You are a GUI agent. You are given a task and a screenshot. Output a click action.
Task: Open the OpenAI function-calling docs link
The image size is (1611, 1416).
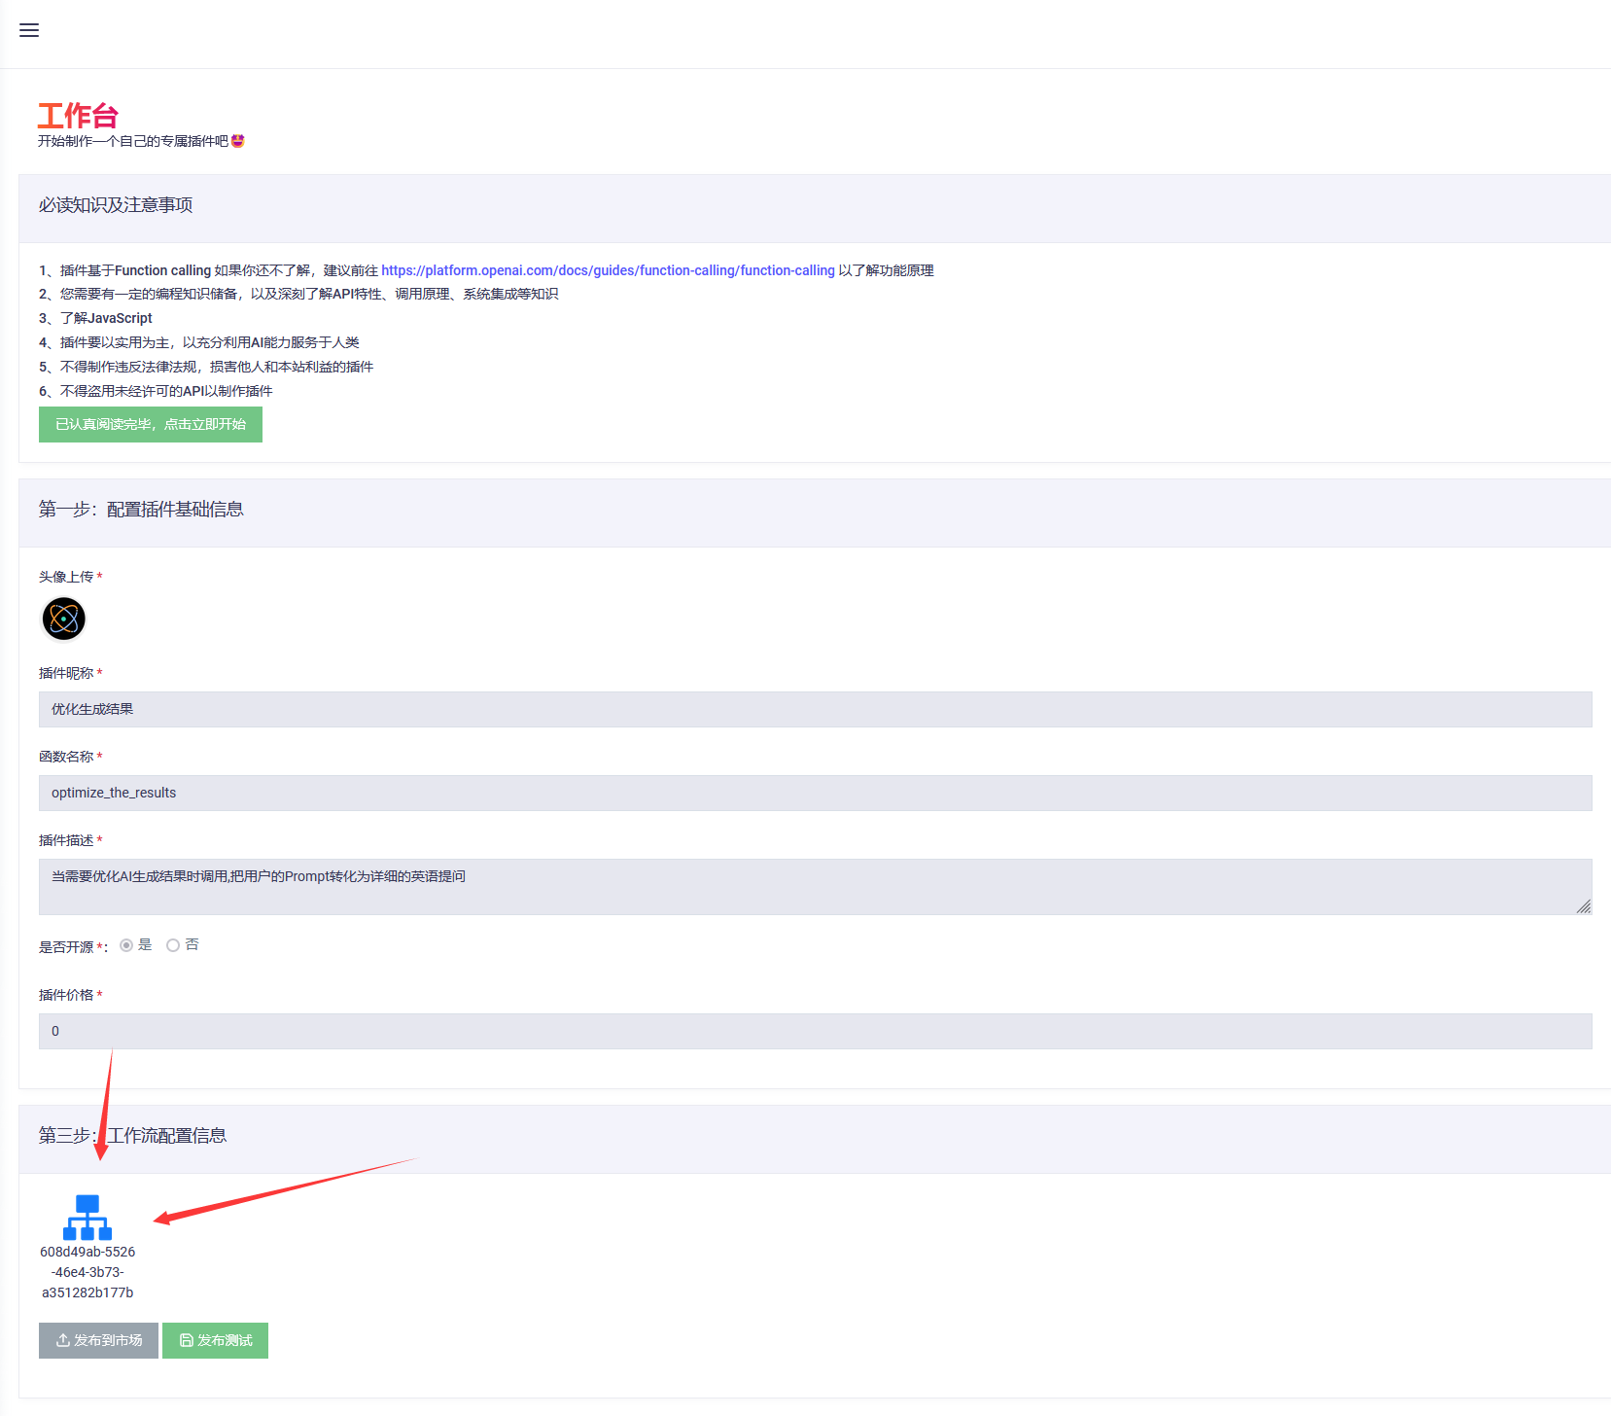(x=608, y=270)
